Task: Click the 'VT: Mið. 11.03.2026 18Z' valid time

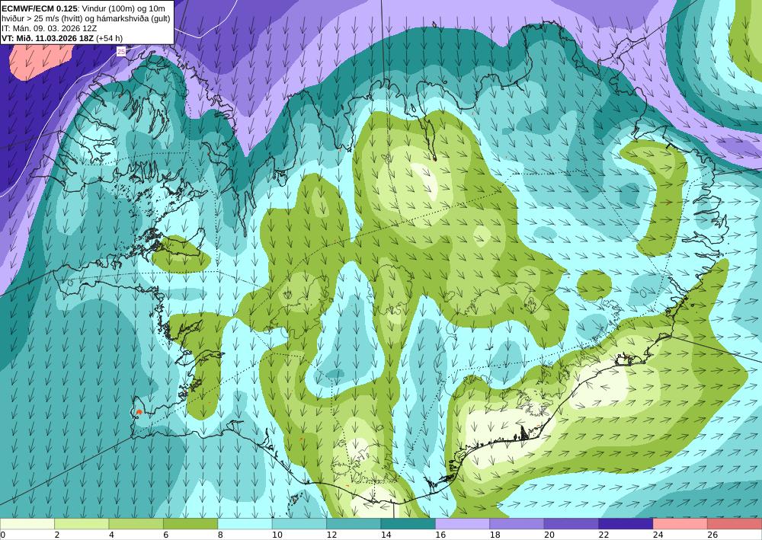Action: [x=48, y=38]
